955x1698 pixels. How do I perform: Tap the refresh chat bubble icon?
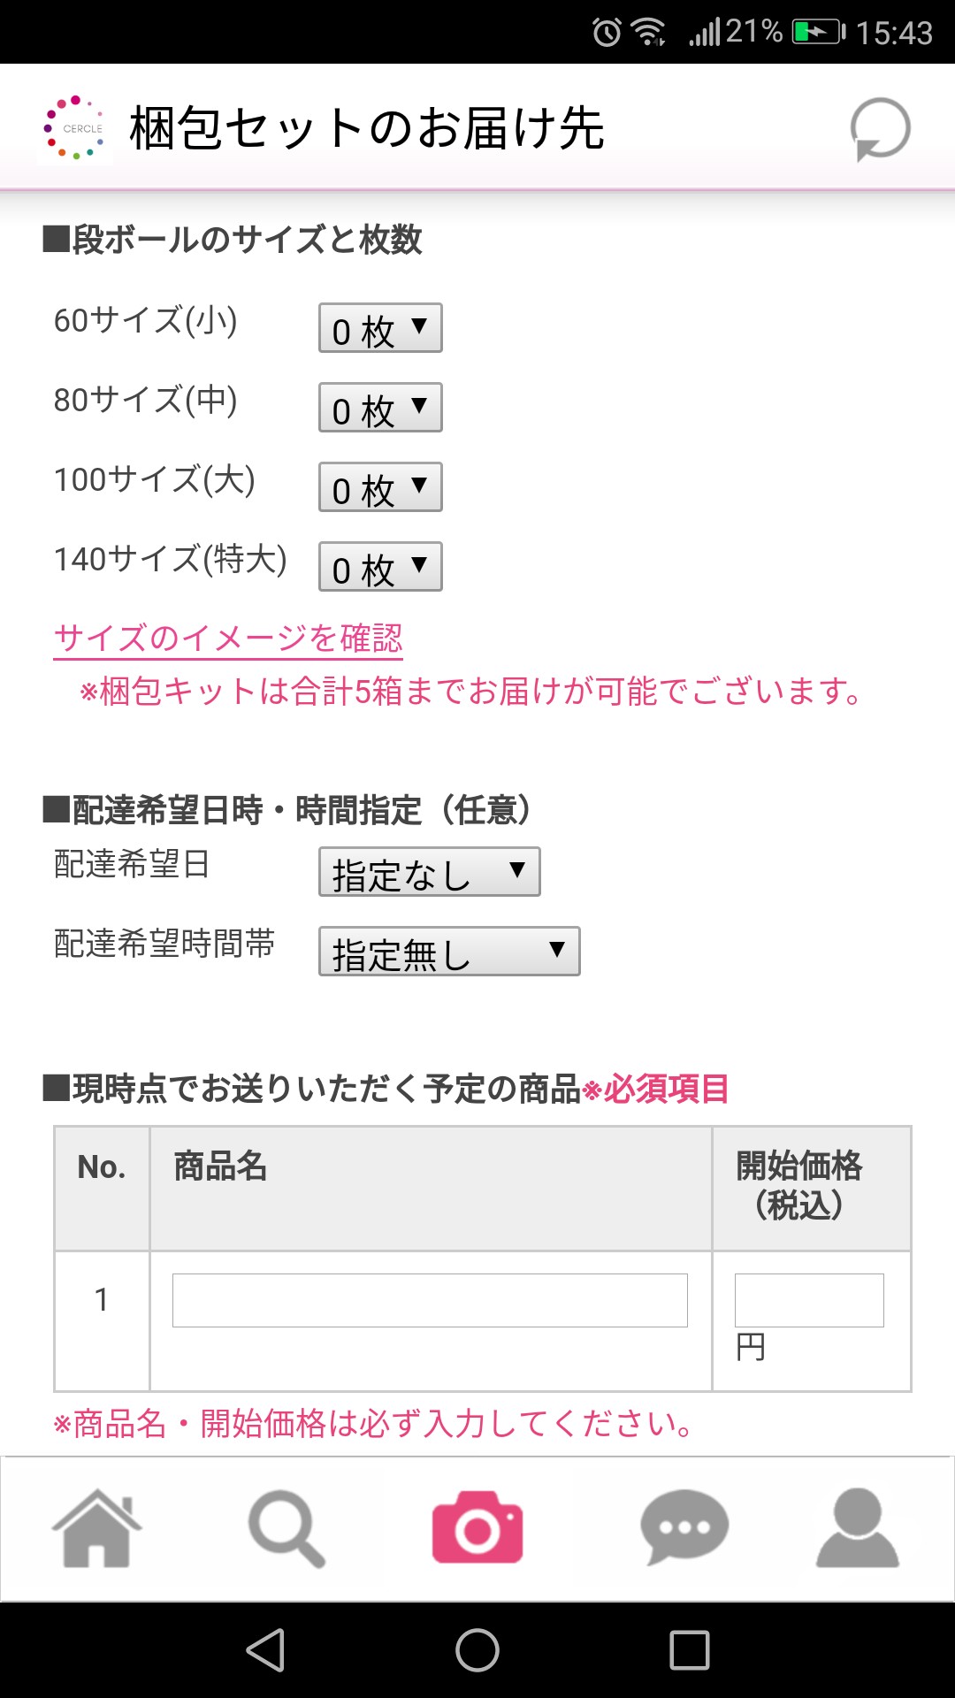(880, 129)
